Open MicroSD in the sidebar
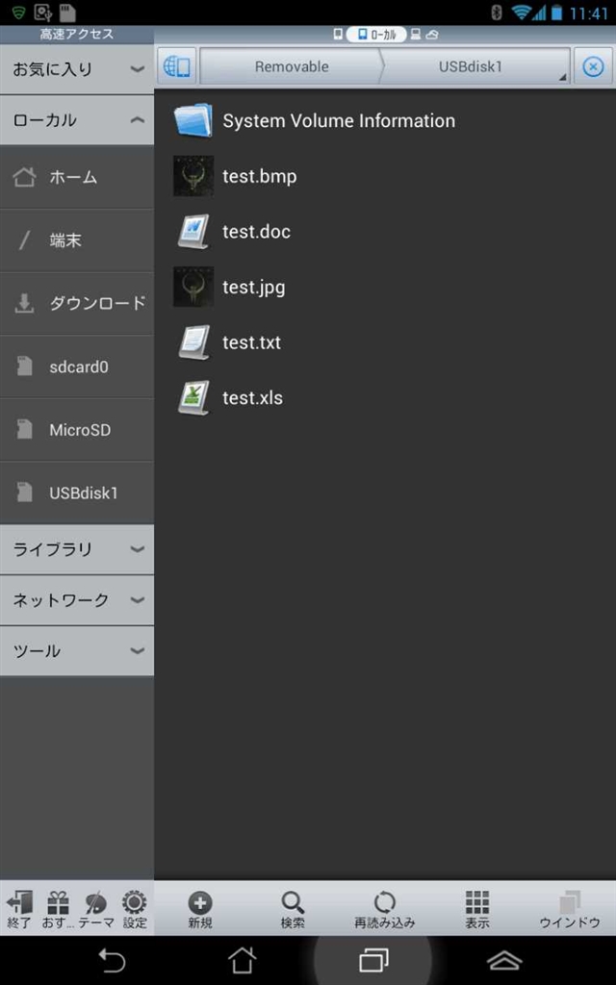The width and height of the screenshot is (616, 985). click(80, 430)
